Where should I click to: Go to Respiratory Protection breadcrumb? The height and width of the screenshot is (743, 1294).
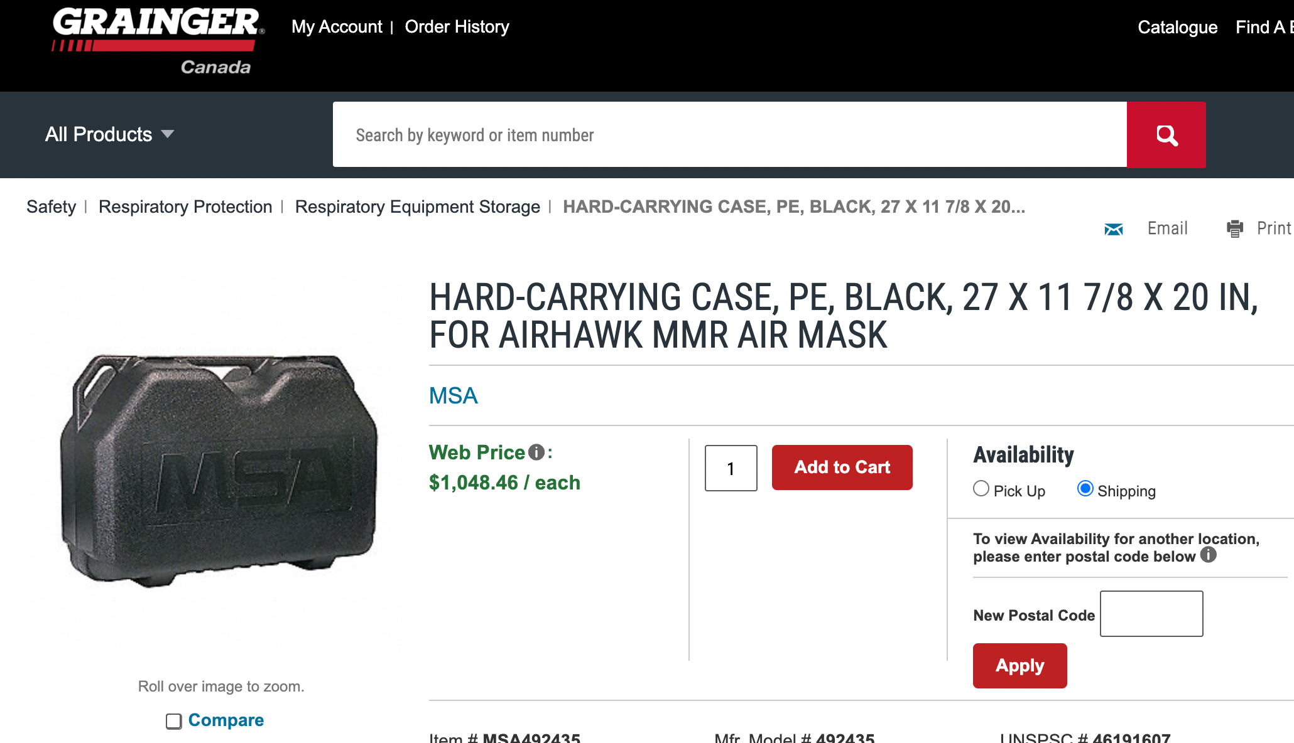pyautogui.click(x=185, y=206)
